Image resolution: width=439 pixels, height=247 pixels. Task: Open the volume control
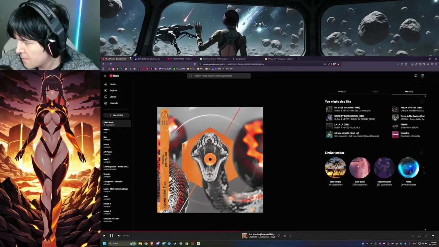[413, 236]
